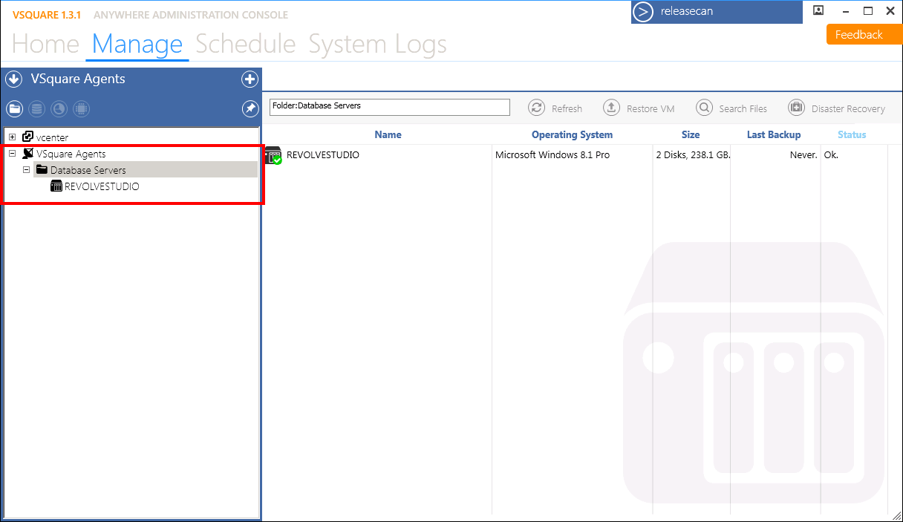Image resolution: width=903 pixels, height=522 pixels.
Task: Select the processor chip view icon
Action: click(x=82, y=109)
